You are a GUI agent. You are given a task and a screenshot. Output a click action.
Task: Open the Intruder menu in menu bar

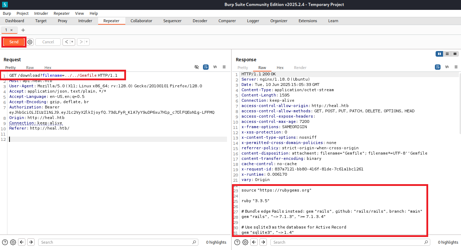tap(41, 13)
